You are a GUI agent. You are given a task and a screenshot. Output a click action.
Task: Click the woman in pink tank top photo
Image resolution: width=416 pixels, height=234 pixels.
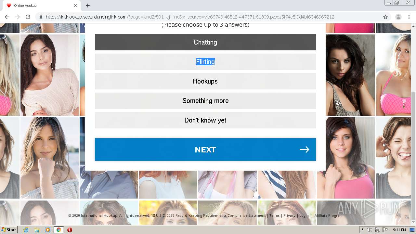(x=346, y=158)
